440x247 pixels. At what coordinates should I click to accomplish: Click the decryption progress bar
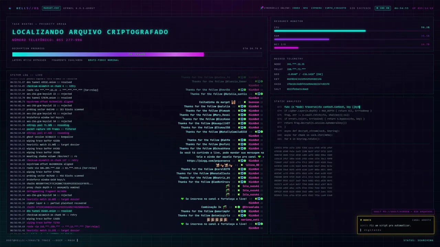point(137,54)
